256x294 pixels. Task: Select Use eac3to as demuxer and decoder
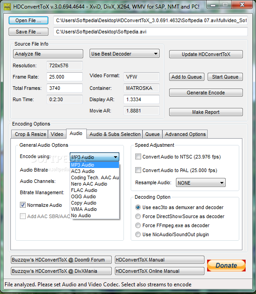coord(138,207)
